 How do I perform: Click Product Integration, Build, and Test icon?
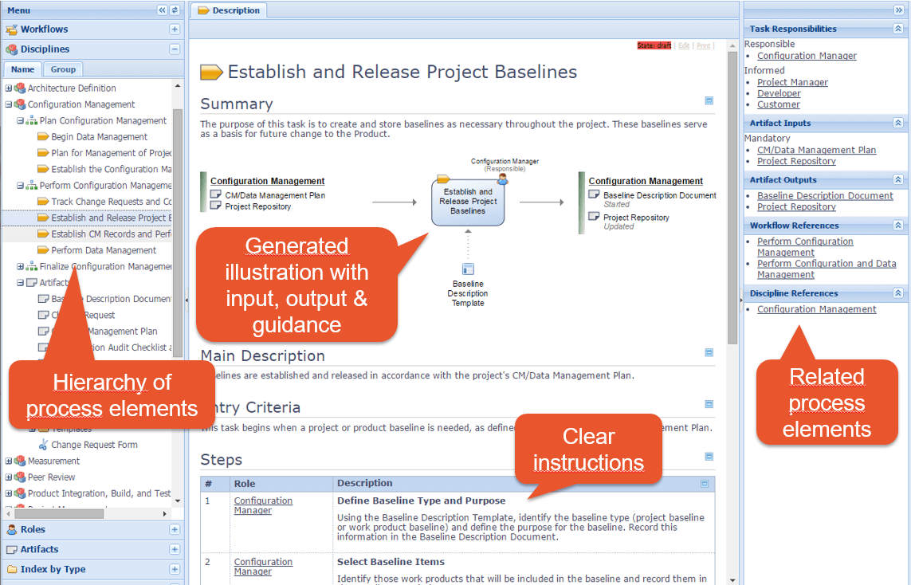click(20, 494)
